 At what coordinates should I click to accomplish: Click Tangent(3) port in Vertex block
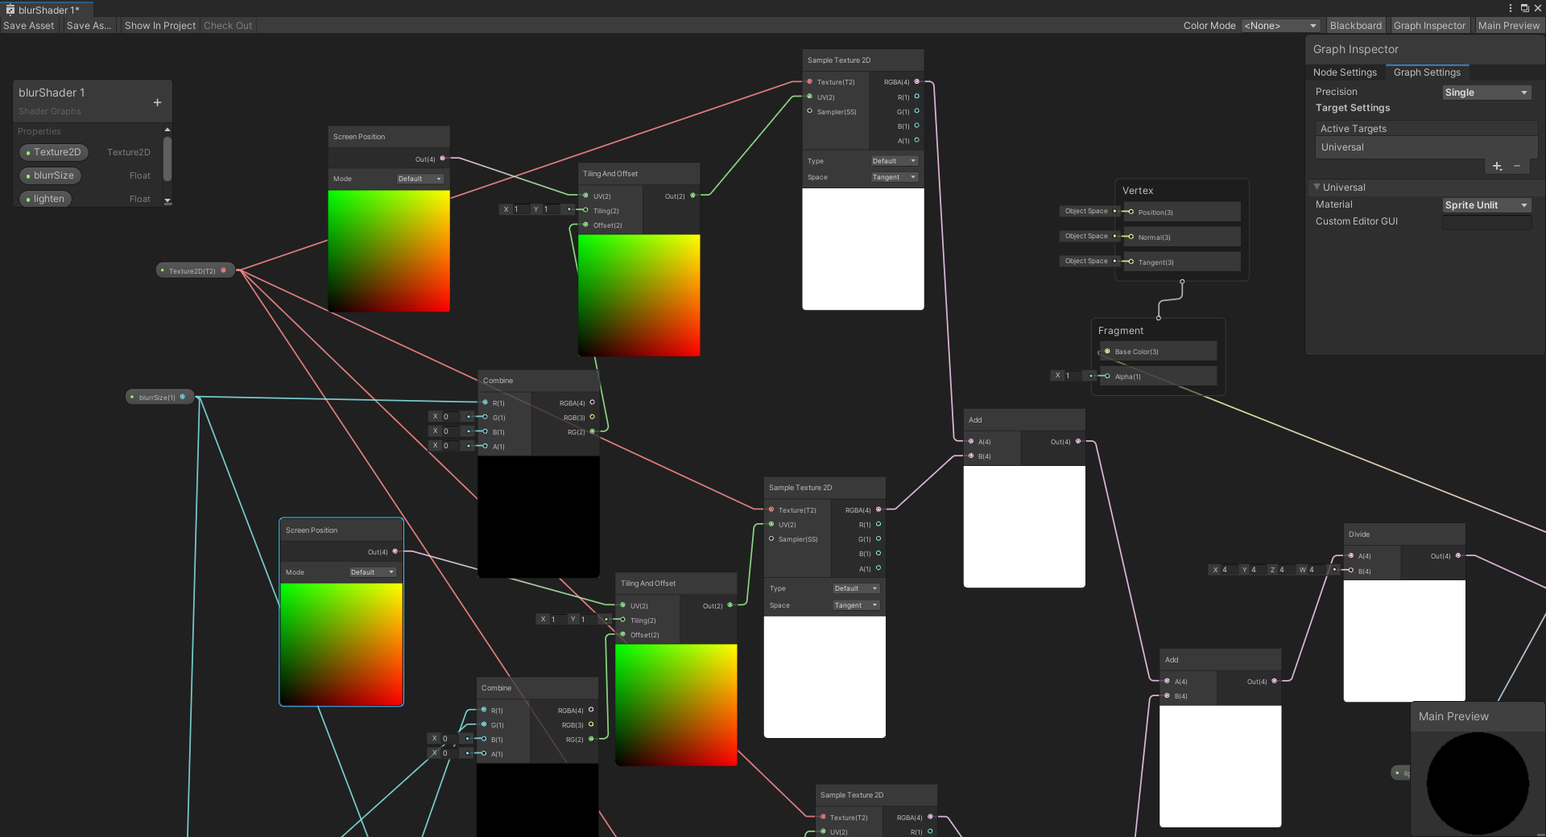point(1131,262)
